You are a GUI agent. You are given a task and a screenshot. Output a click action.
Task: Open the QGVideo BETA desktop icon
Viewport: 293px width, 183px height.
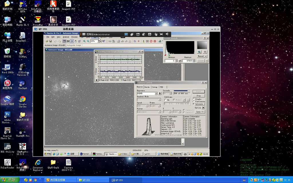click(23, 7)
